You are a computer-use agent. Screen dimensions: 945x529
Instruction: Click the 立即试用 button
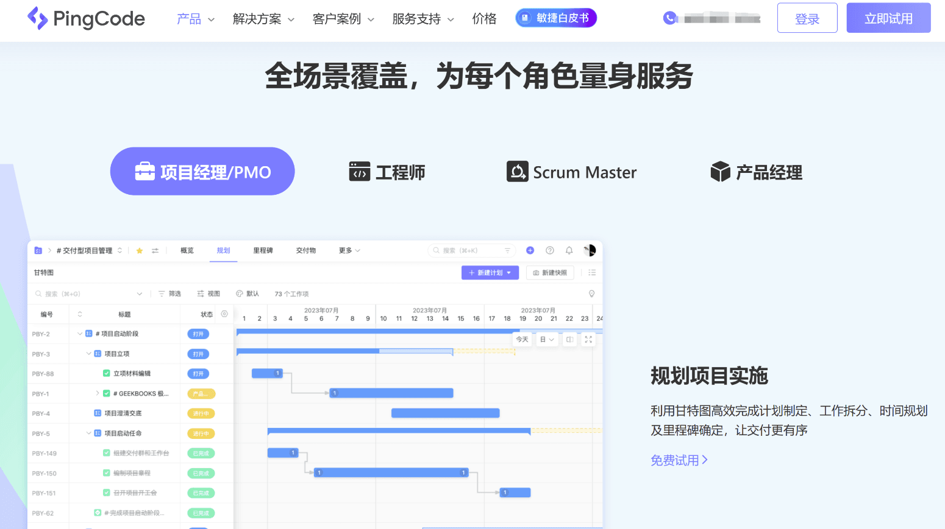click(888, 18)
